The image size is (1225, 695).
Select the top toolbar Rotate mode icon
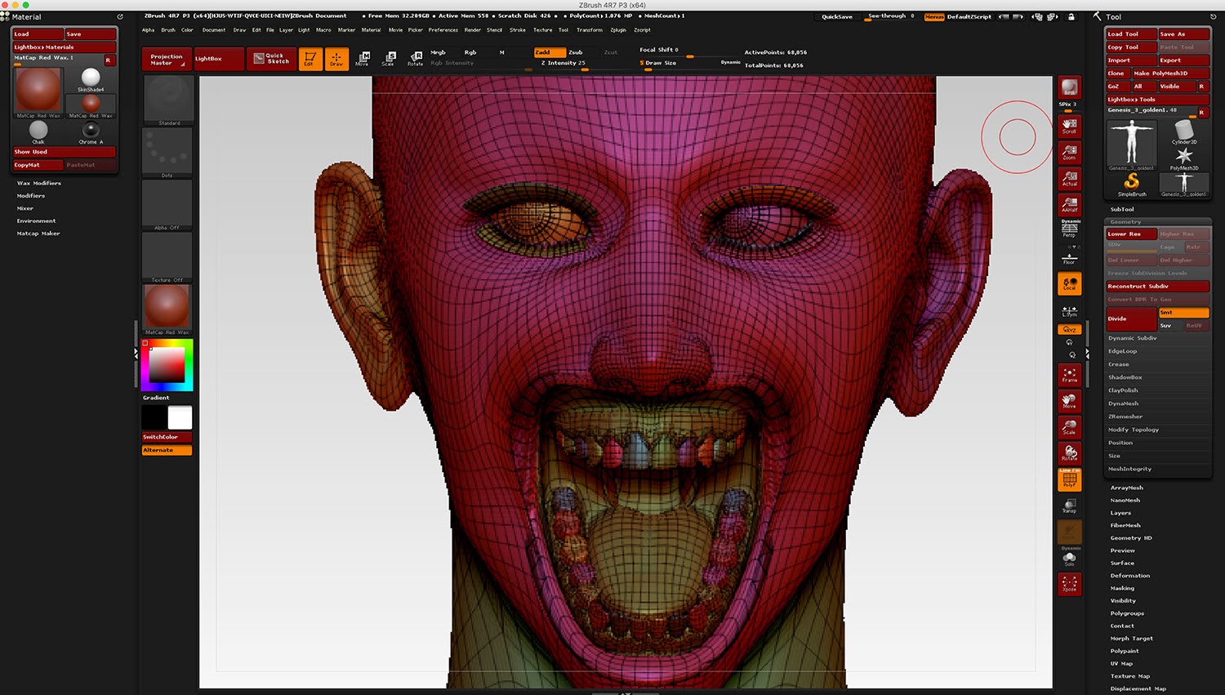415,58
